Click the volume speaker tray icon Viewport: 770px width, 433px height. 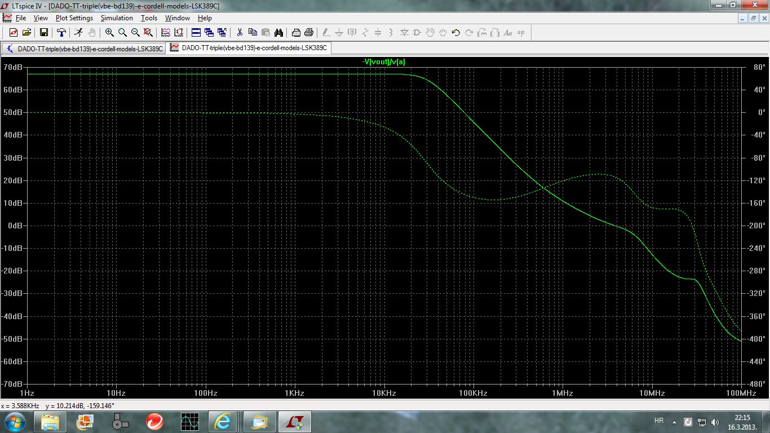[x=715, y=422]
